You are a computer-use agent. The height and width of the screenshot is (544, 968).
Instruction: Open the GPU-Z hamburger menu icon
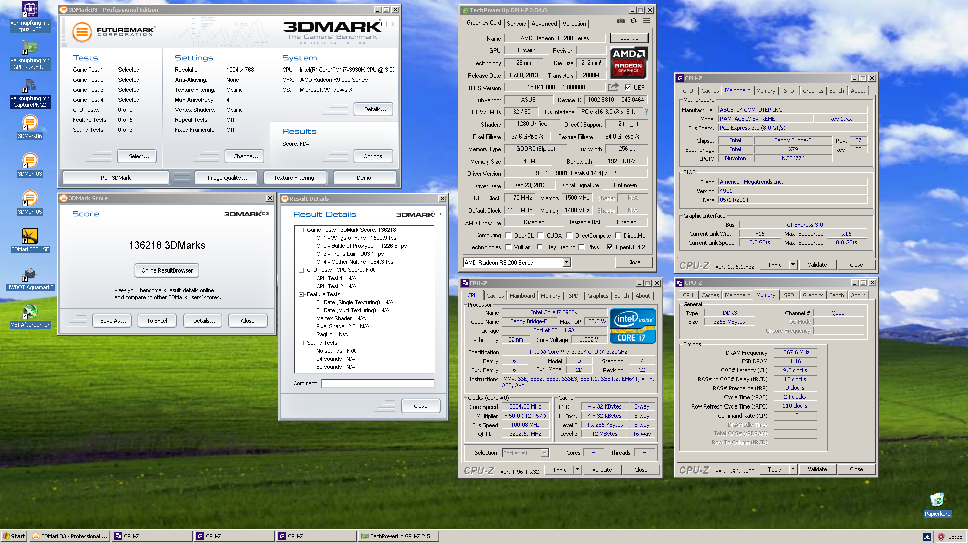(x=646, y=21)
